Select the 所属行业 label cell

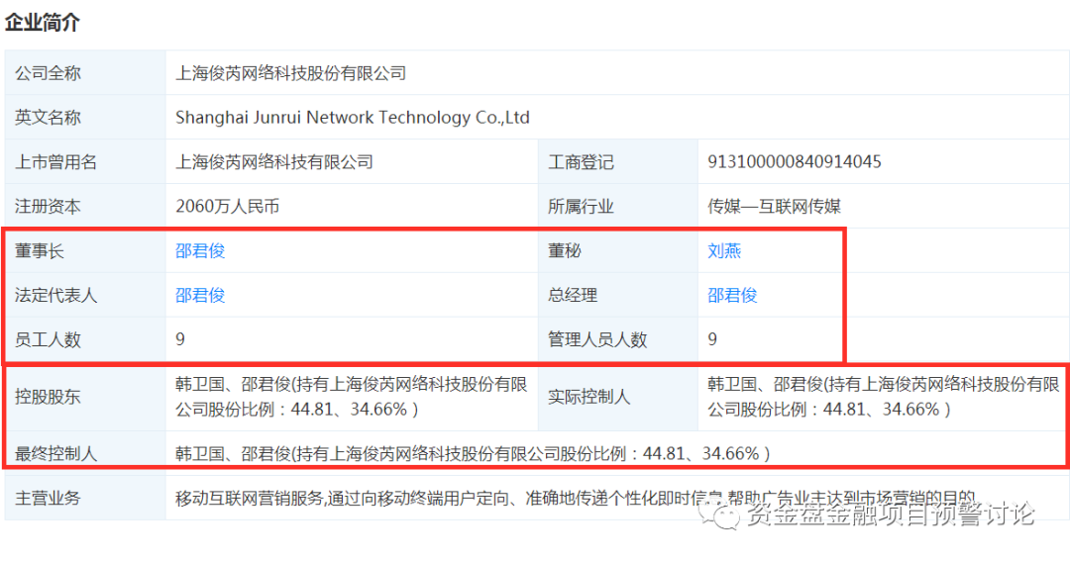point(617,206)
